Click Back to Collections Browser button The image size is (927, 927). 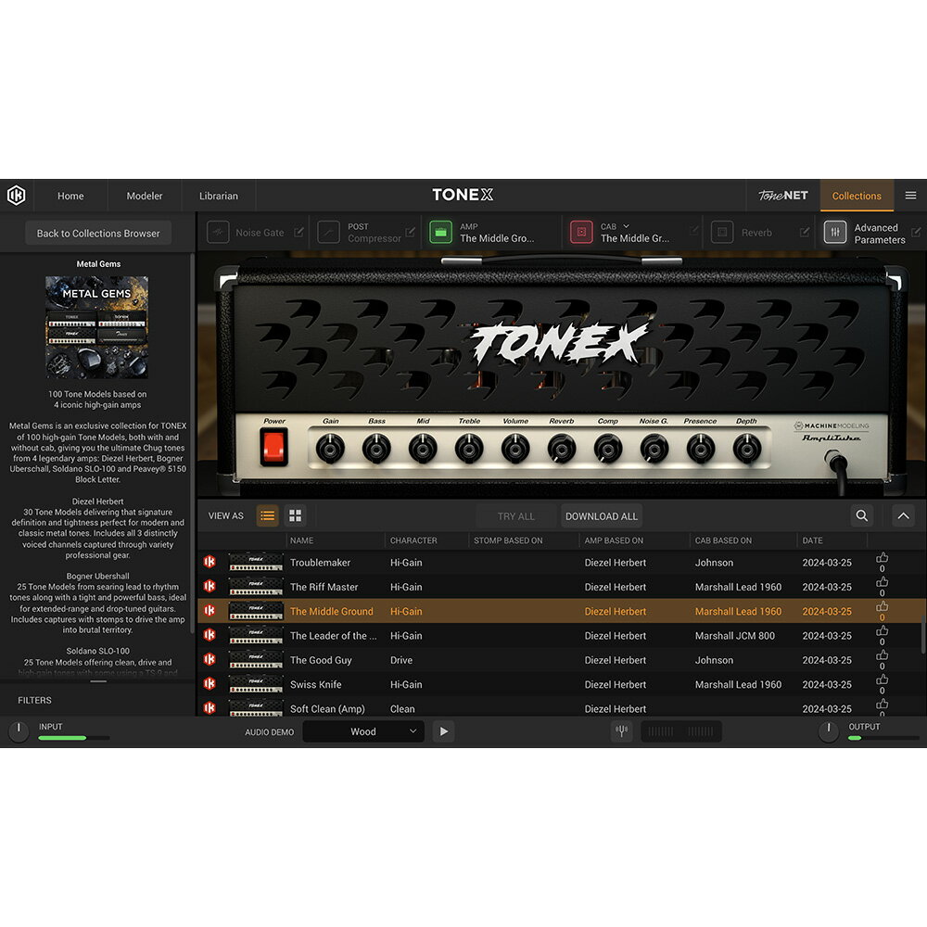coord(98,233)
